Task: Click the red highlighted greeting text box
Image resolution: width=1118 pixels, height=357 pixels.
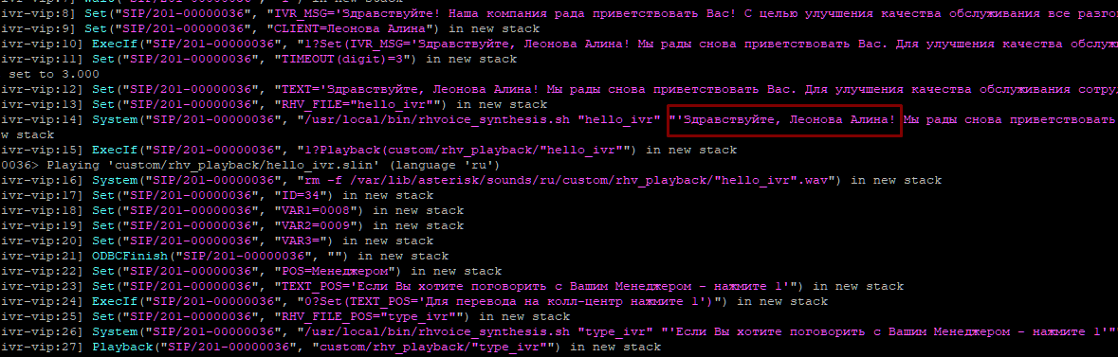Action: coord(785,119)
